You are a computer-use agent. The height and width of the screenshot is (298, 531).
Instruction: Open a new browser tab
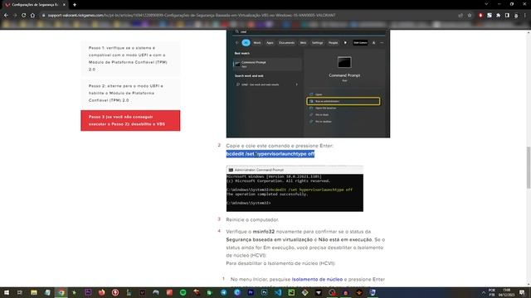click(75, 5)
